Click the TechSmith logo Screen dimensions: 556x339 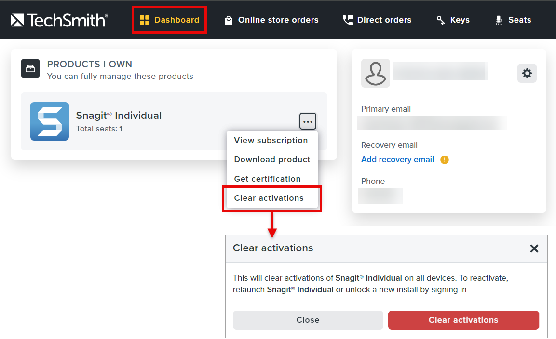coord(60,20)
